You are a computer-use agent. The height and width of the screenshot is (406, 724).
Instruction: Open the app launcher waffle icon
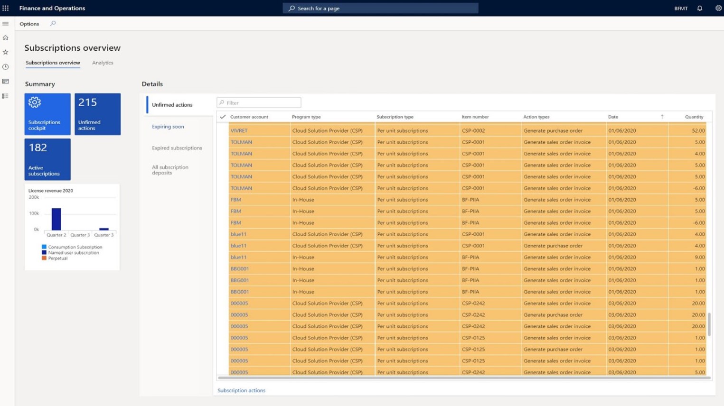(6, 8)
